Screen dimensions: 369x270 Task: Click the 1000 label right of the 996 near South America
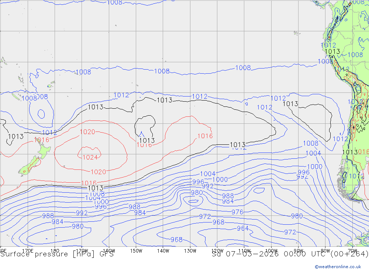(315, 167)
